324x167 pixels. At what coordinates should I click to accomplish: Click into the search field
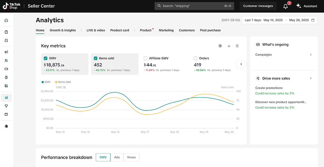coord(194,6)
